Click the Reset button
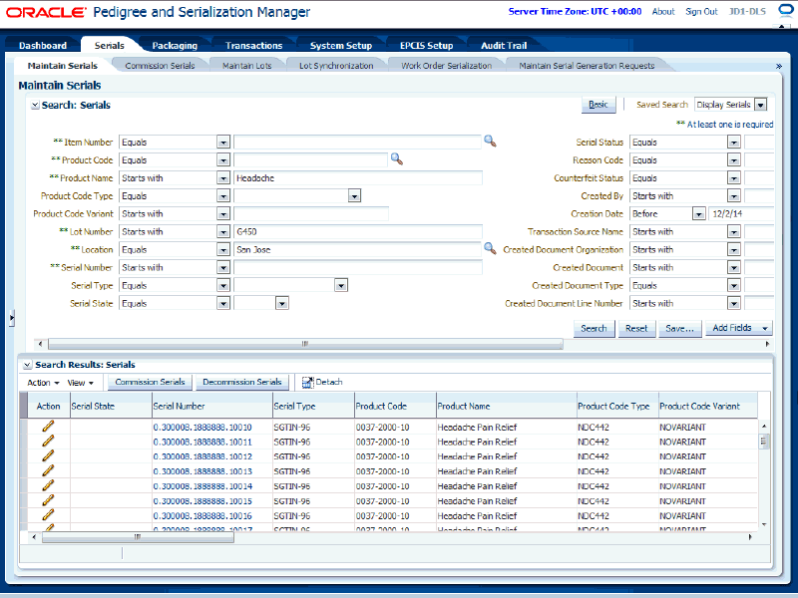The height and width of the screenshot is (598, 798). point(636,329)
